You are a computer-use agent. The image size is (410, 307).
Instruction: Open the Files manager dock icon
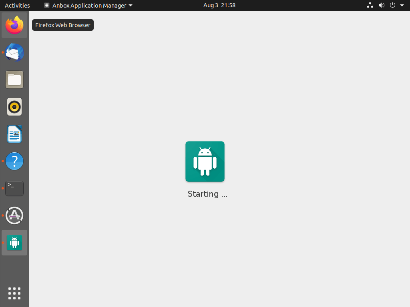pyautogui.click(x=14, y=80)
